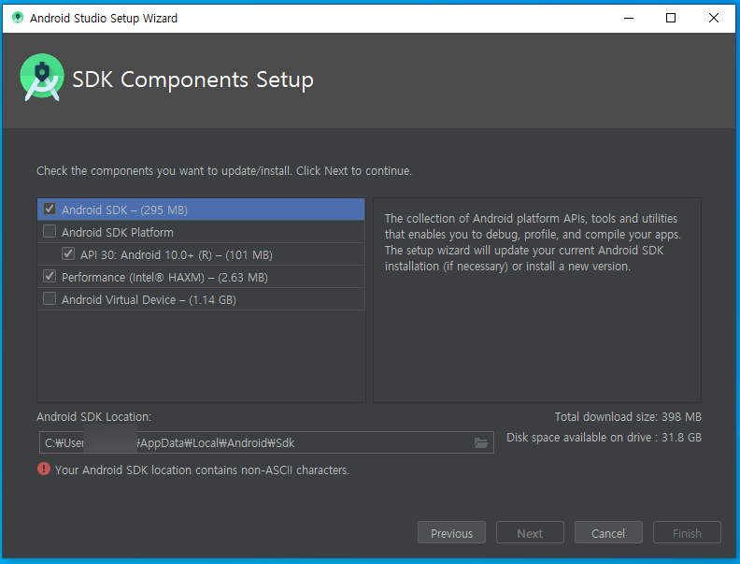Image resolution: width=740 pixels, height=564 pixels.
Task: Uncheck API 30: Android 10.0+ (R) checkbox
Action: (x=68, y=253)
